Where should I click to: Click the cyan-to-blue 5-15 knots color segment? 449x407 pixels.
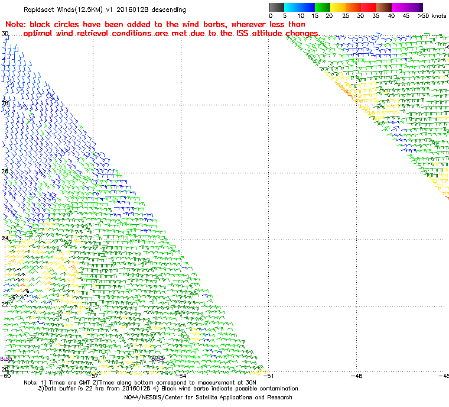click(300, 7)
